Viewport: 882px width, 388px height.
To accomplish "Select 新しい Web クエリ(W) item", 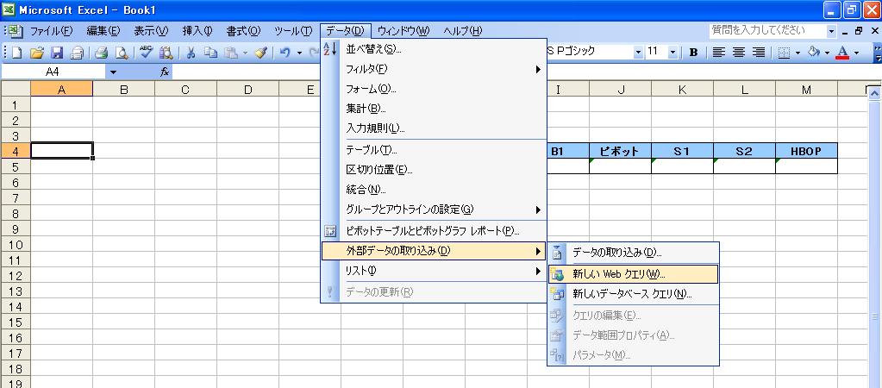I will (x=634, y=274).
